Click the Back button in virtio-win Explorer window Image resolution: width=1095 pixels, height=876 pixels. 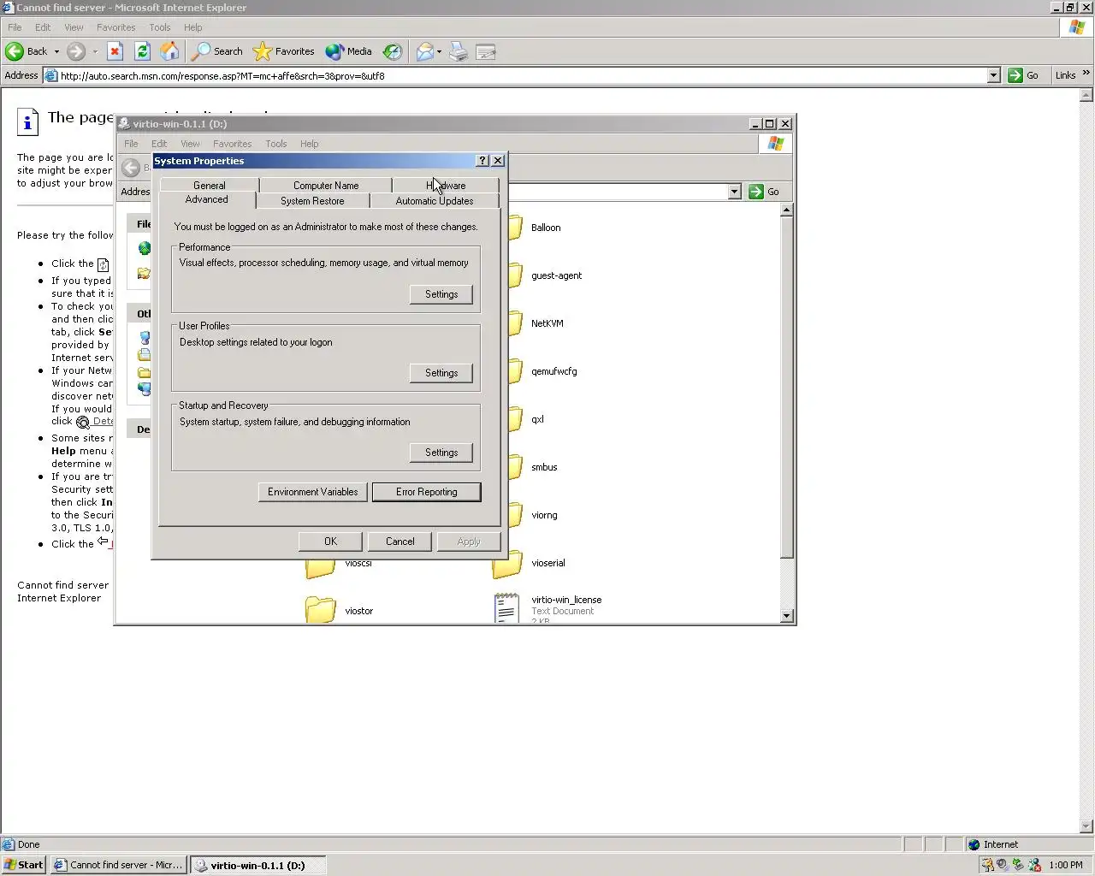coord(131,168)
